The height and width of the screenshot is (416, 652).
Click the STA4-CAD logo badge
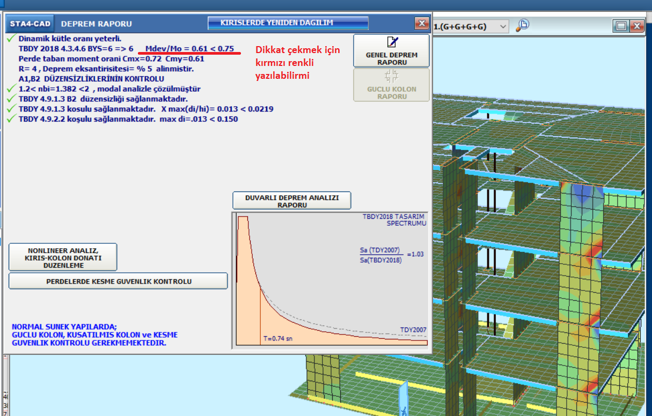pyautogui.click(x=30, y=24)
